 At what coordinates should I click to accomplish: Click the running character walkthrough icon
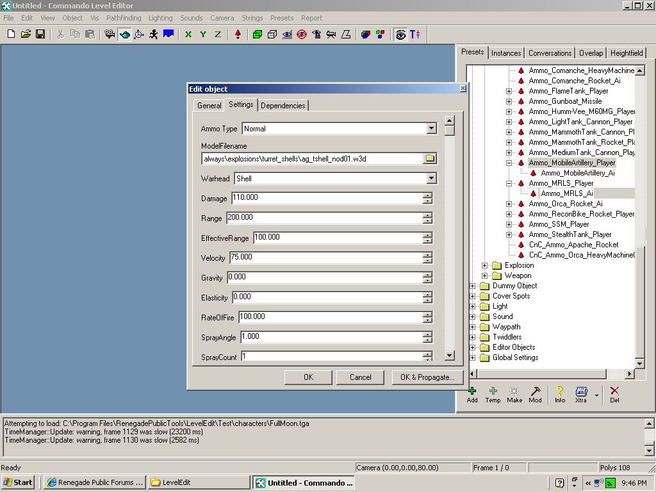(x=154, y=34)
